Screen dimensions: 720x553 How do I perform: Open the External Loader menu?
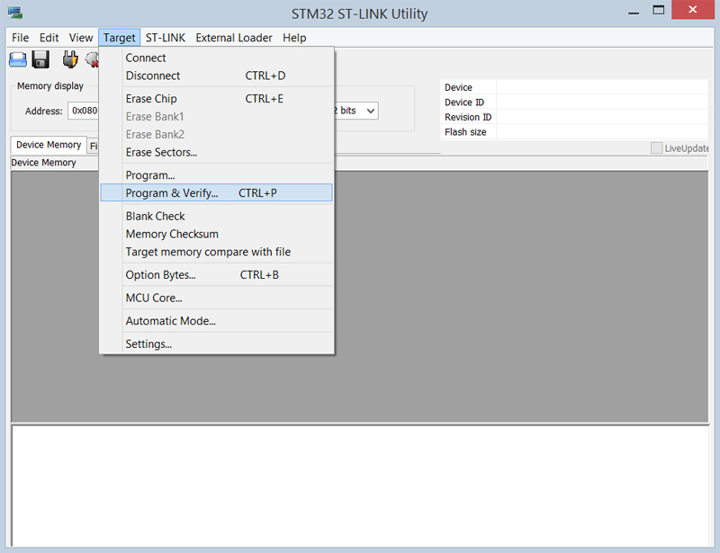pos(234,38)
